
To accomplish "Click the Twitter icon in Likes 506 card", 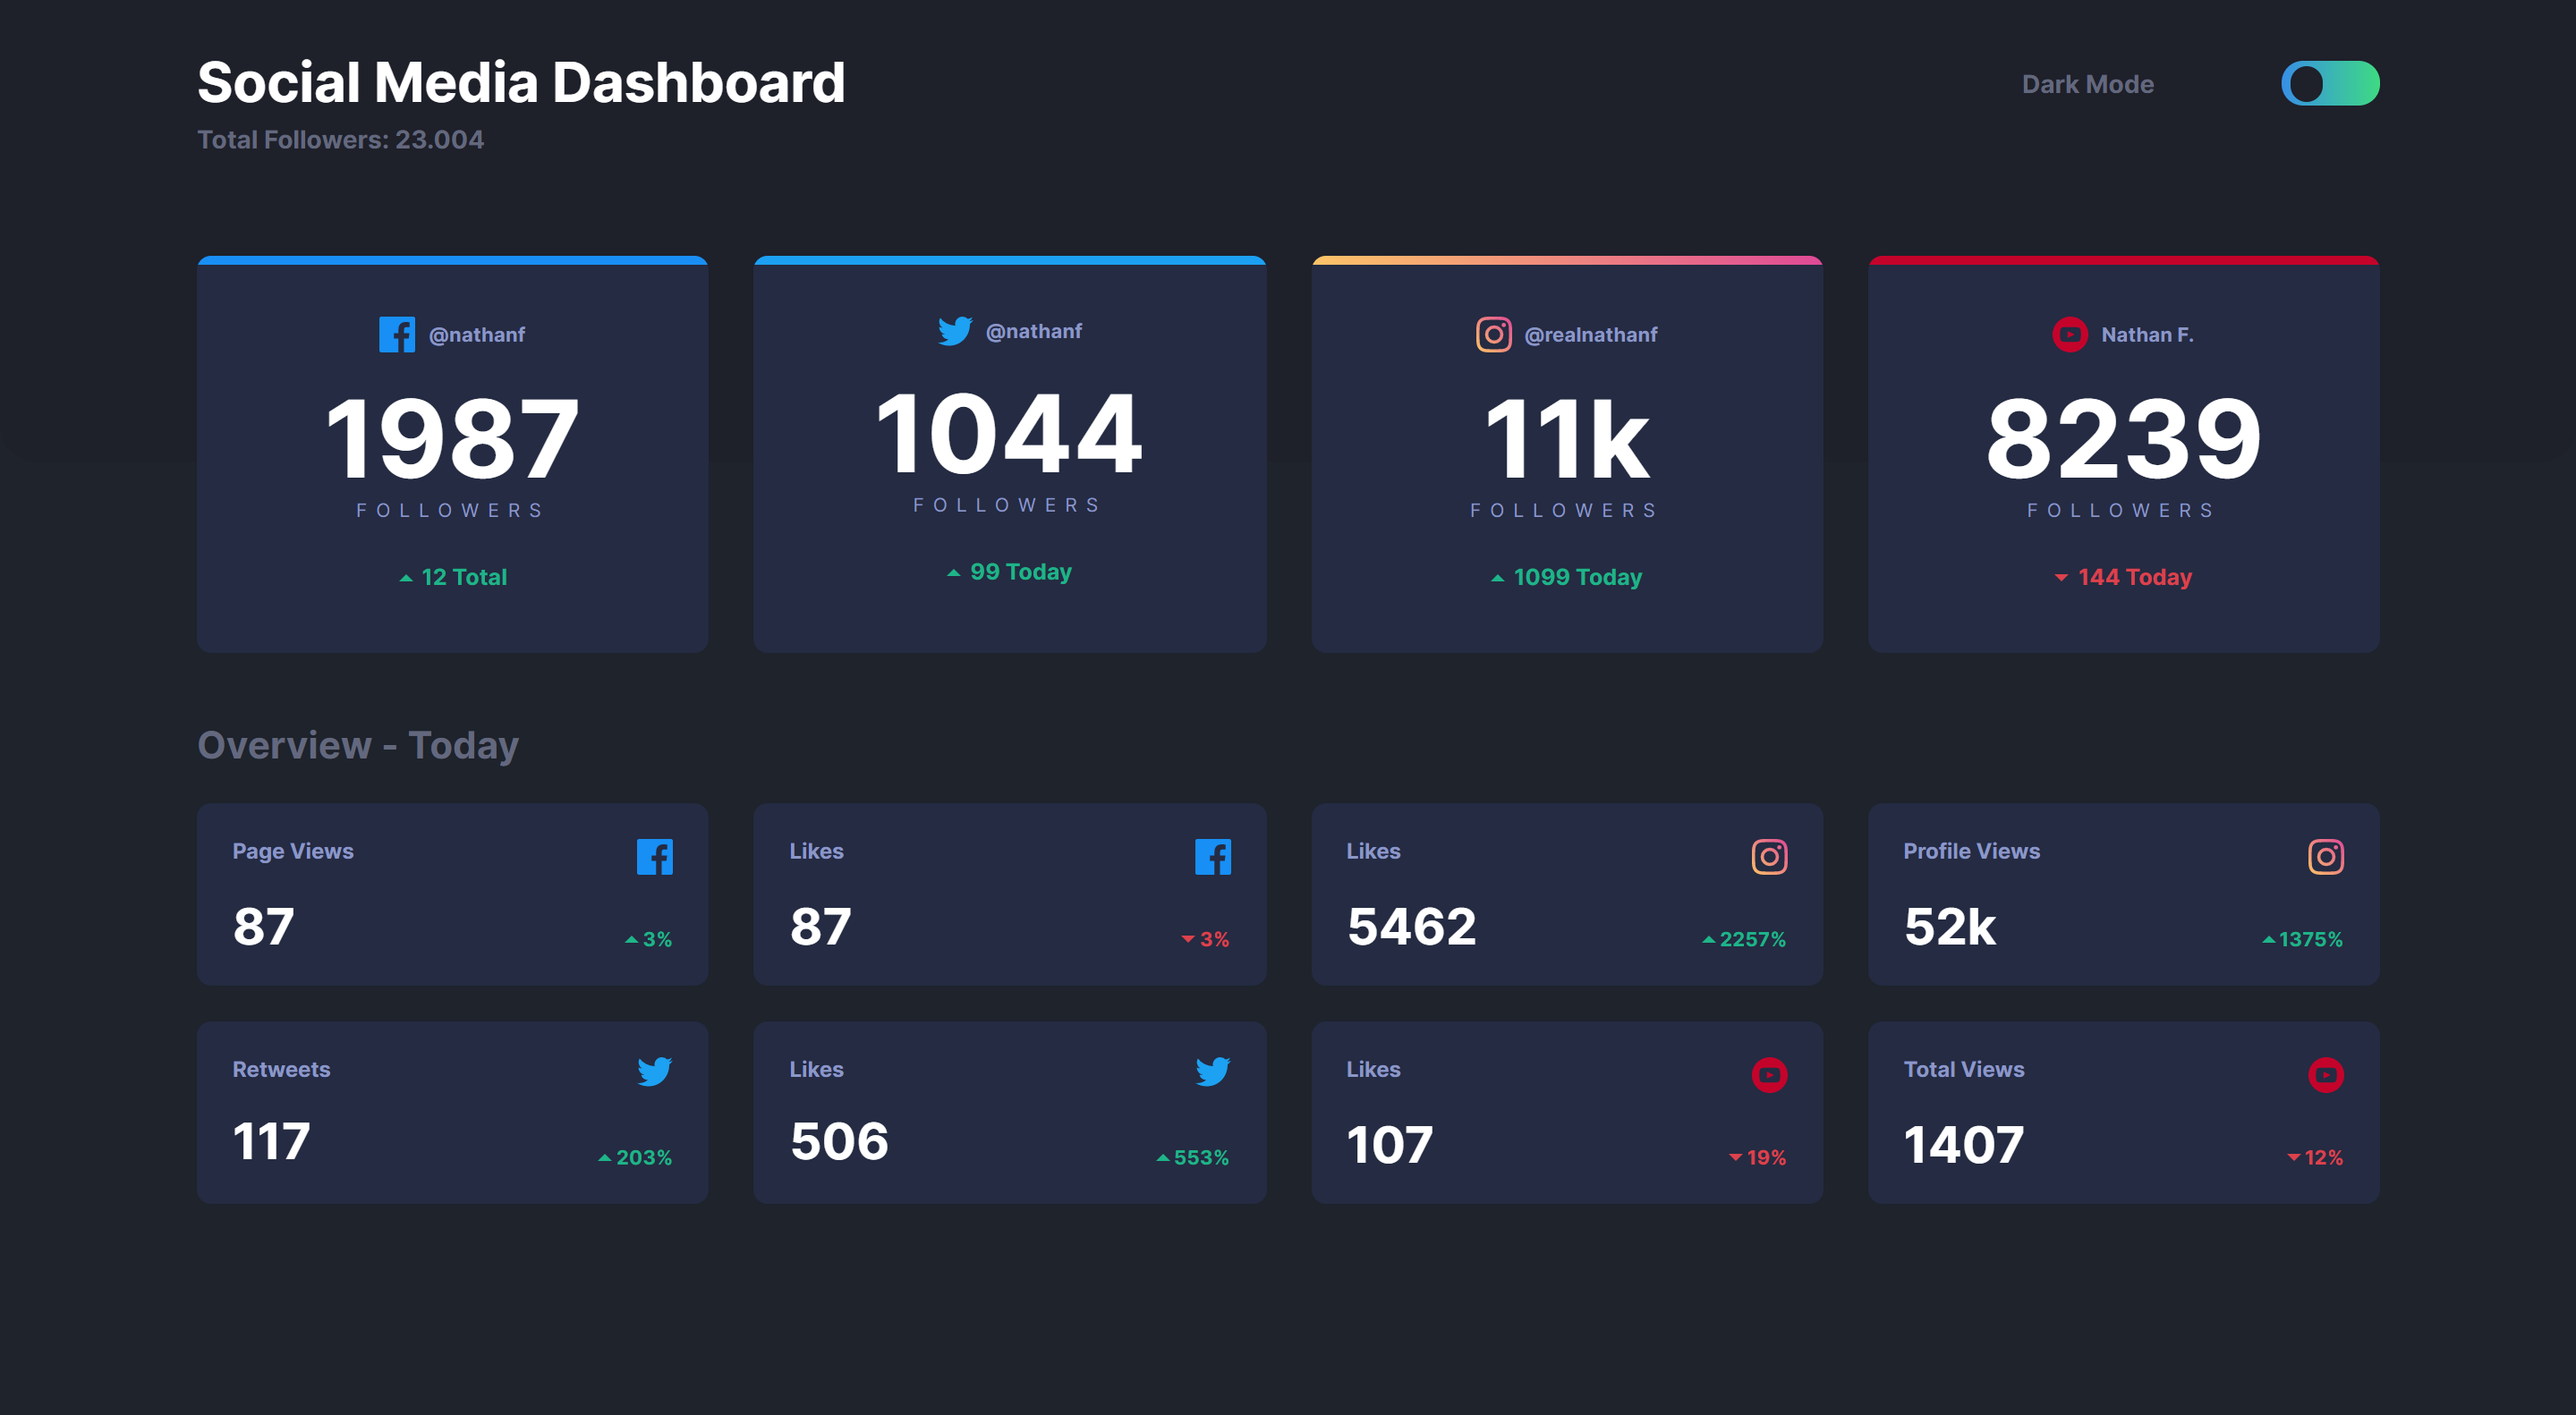I will [1212, 1072].
